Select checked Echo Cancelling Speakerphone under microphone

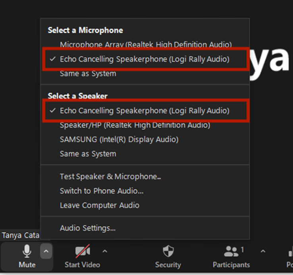tap(145, 59)
